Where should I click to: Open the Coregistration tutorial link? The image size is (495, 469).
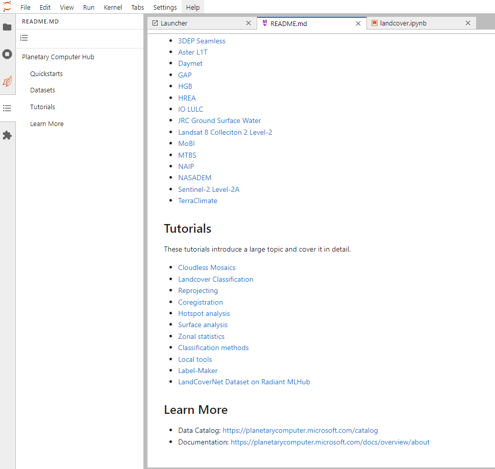coord(201,302)
